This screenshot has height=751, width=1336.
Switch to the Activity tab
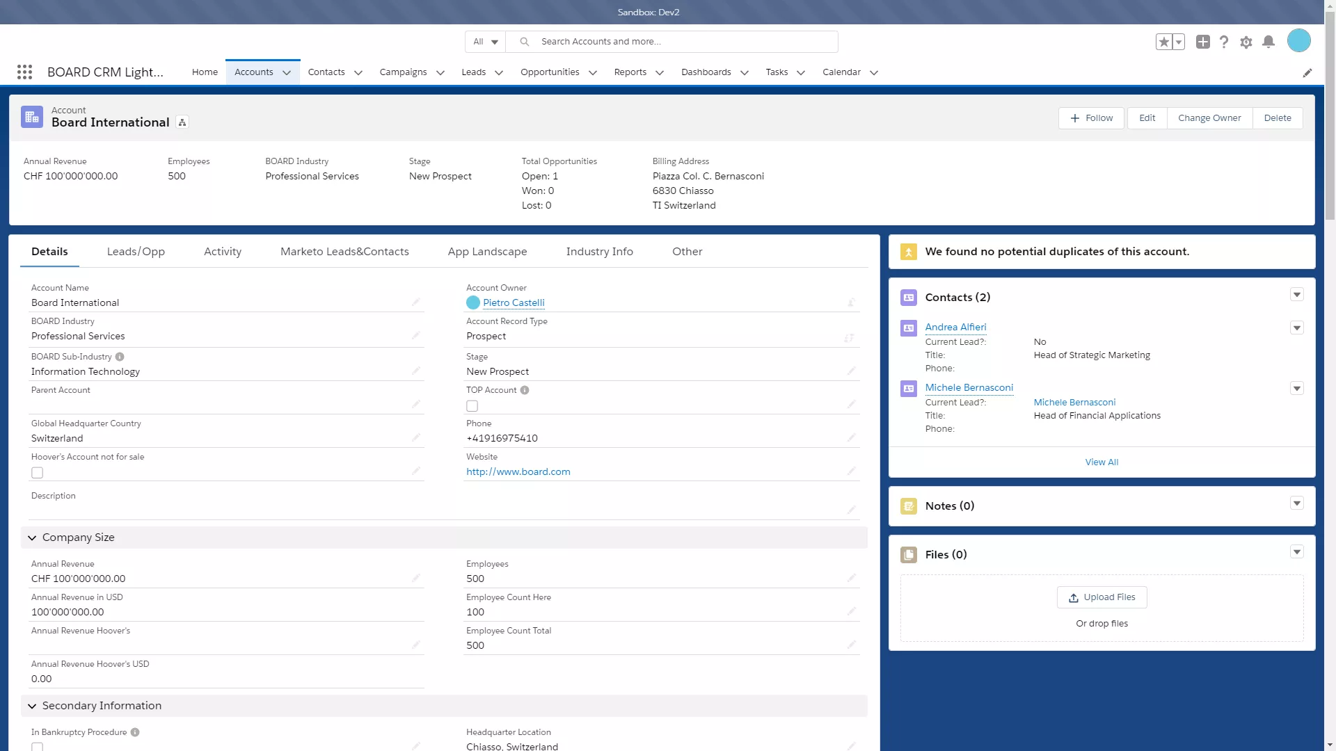click(x=223, y=251)
